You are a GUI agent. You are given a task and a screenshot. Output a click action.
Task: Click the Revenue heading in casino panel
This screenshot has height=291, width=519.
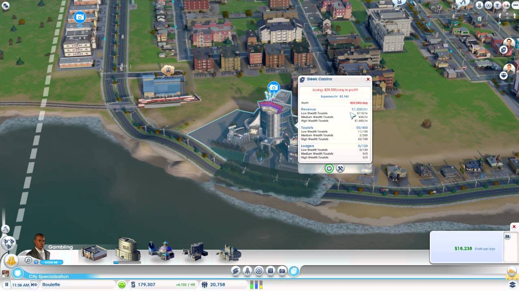308,110
